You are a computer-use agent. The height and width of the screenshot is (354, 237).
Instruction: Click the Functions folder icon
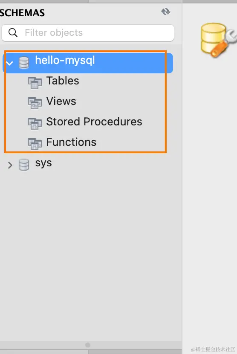pyautogui.click(x=35, y=144)
